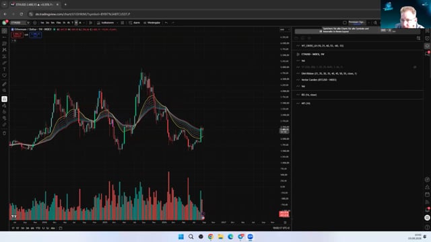431x242 pixels.
Task: Toggle hide all drawings tool
Action: point(5,118)
